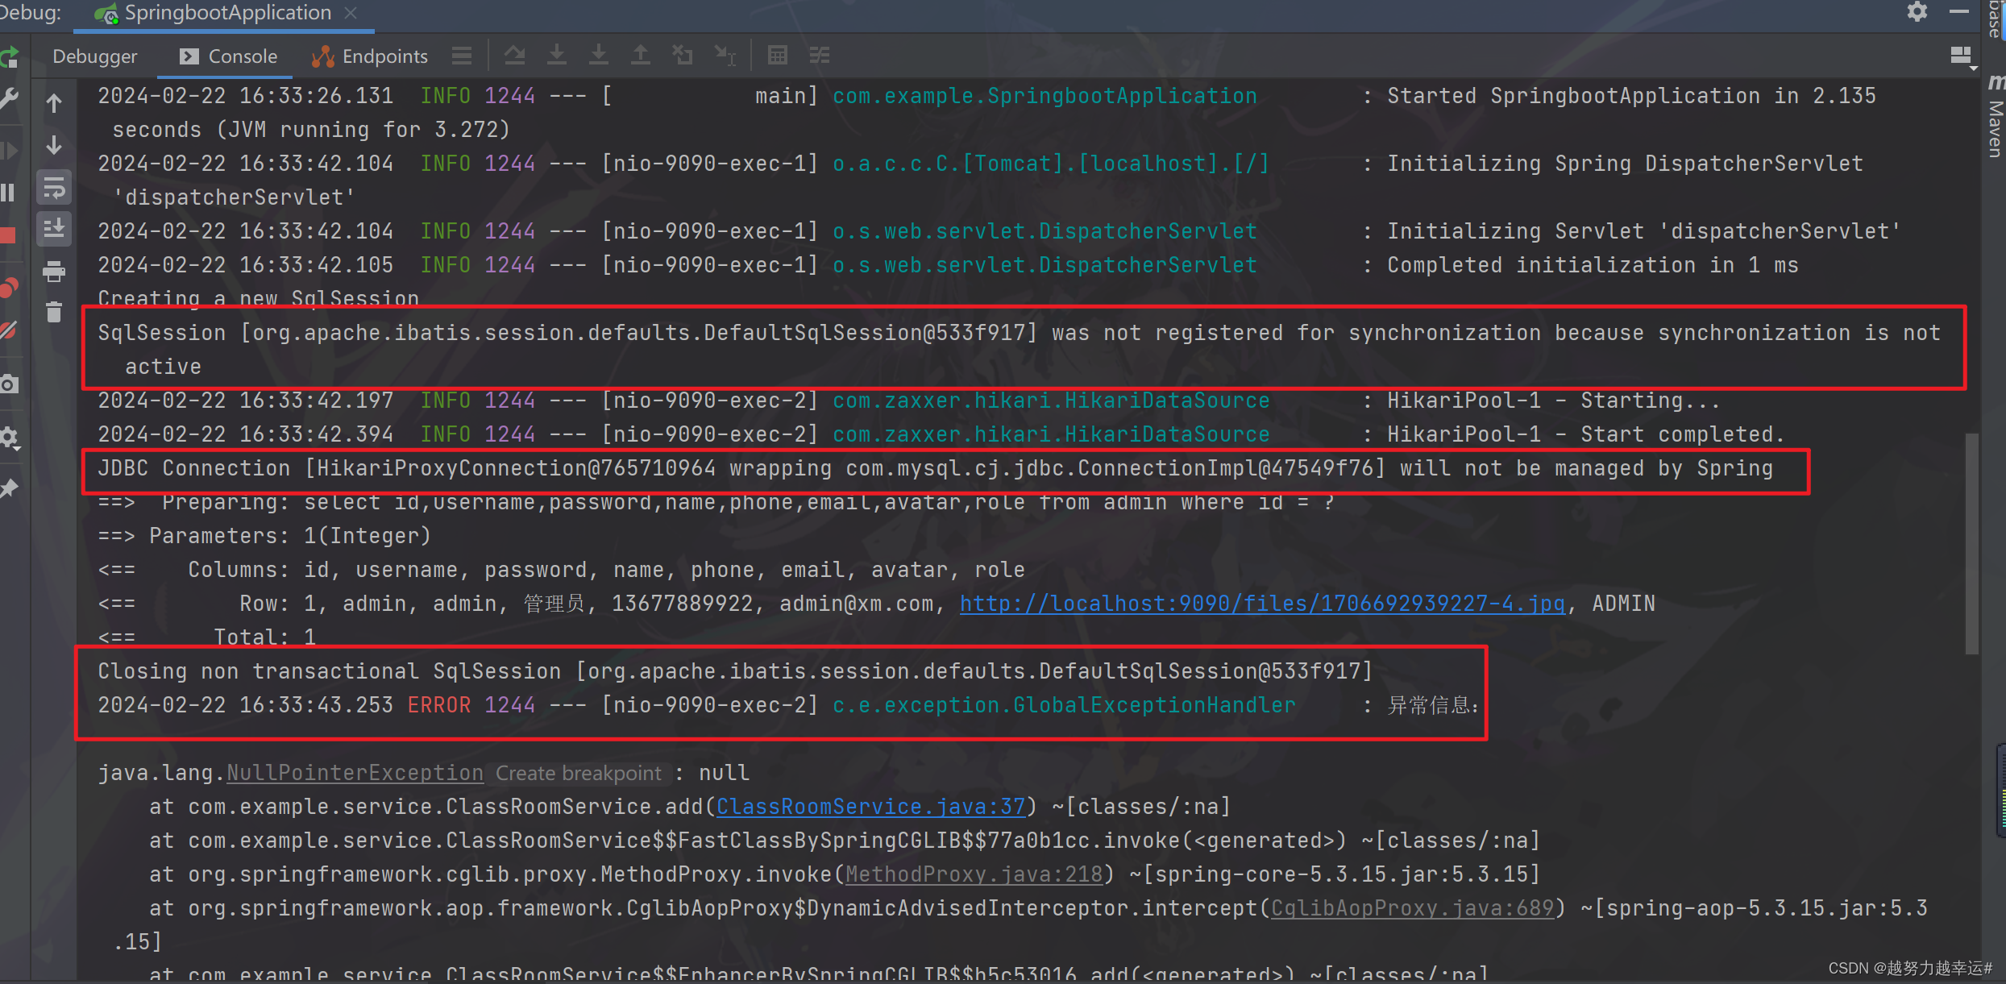Screen dimensions: 2006x984
Task: Click the 'Debug:' tool window label
Action: 31,13
